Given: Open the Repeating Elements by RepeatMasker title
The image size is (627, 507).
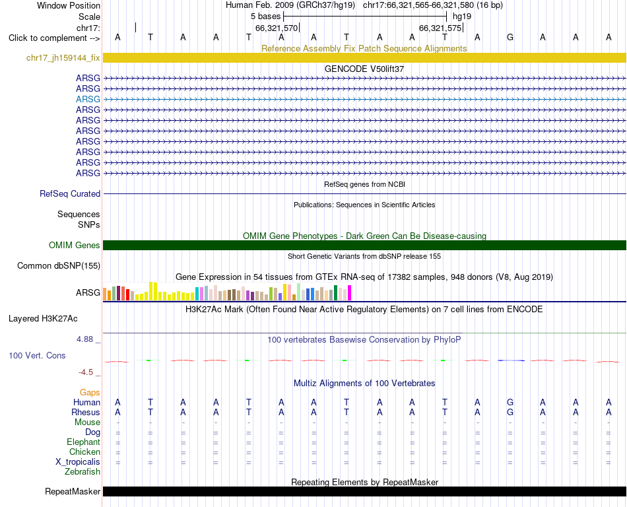Looking at the screenshot, I should [x=365, y=482].
